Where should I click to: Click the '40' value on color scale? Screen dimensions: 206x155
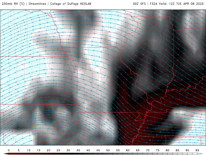[88, 150]
